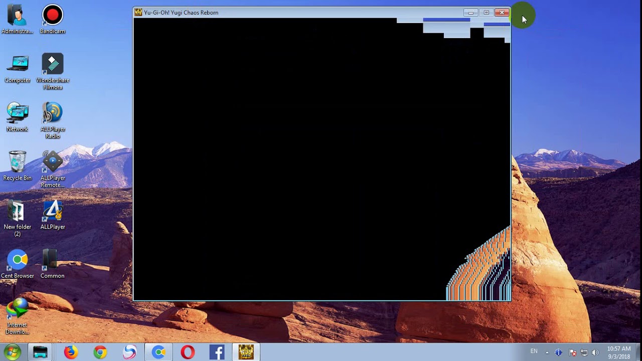Viewport: 642px width, 361px height.
Task: Open the network connection tray icon
Action: tap(584, 352)
